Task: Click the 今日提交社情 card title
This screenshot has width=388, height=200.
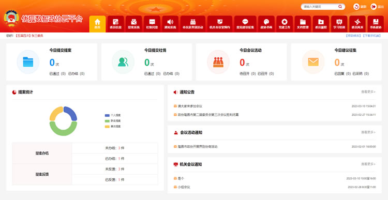Action: 155,51
